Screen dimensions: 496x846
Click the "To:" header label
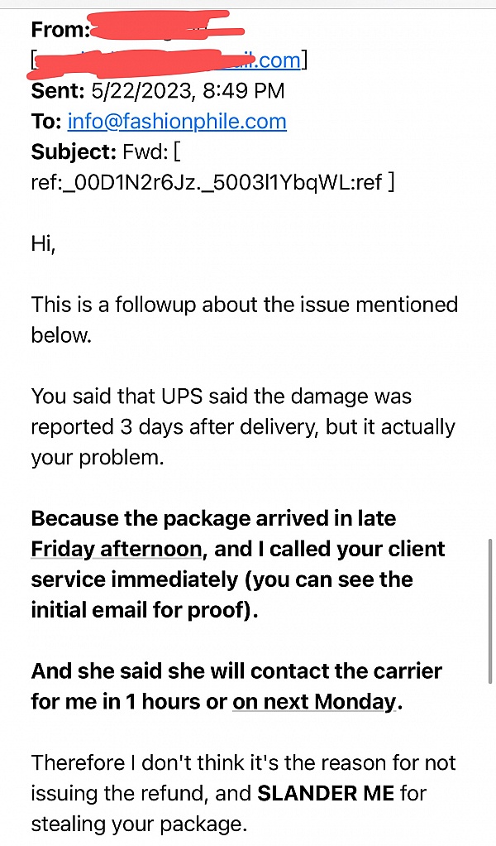coord(46,122)
